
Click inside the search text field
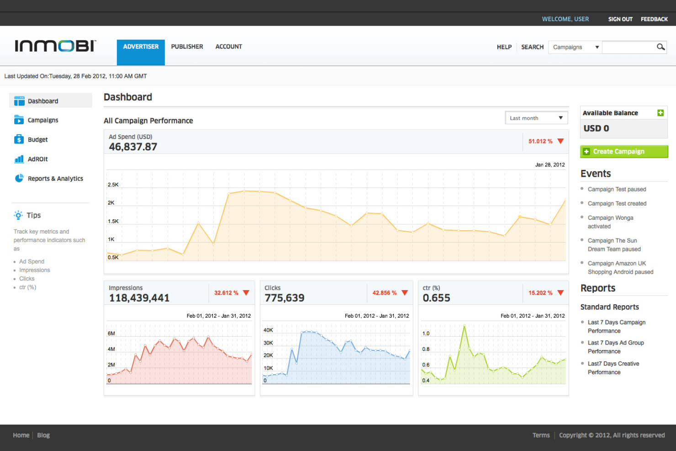click(628, 47)
